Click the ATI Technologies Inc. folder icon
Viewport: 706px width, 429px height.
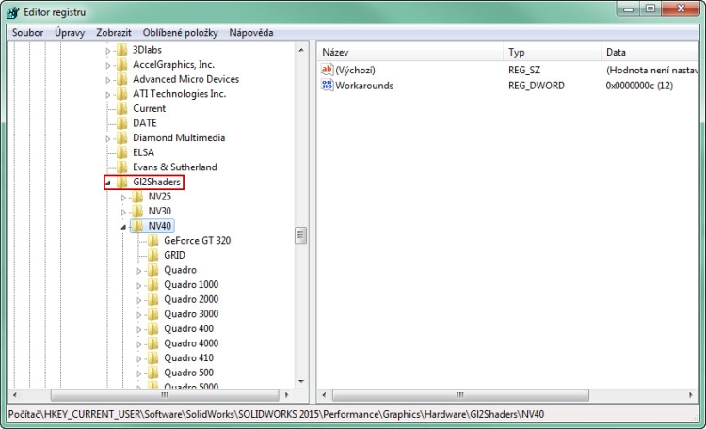[122, 94]
